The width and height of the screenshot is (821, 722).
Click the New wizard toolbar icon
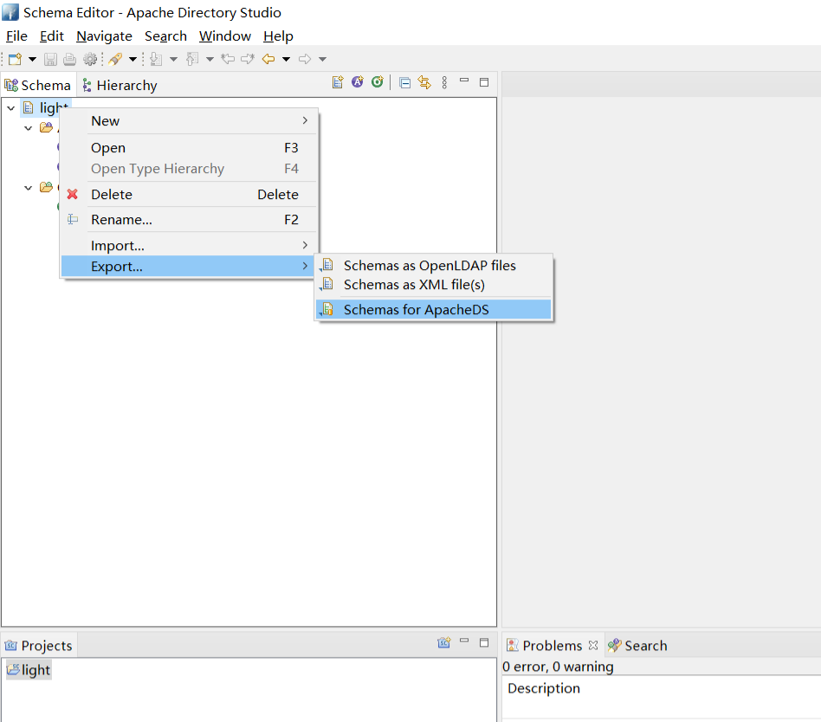click(15, 59)
